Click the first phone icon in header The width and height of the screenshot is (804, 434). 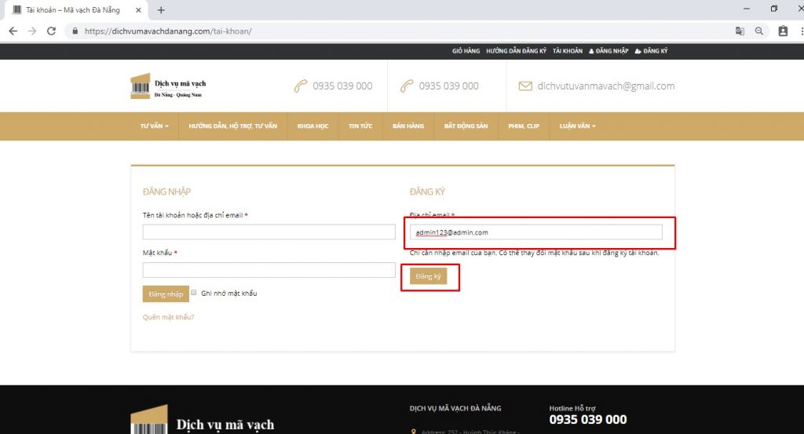tap(301, 86)
